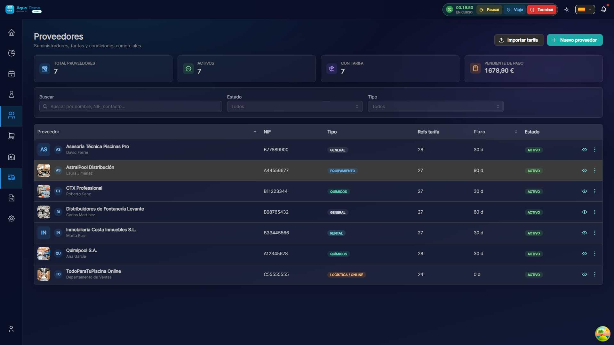Open the shopping cart sidebar icon
The width and height of the screenshot is (614, 345).
[x=12, y=136]
